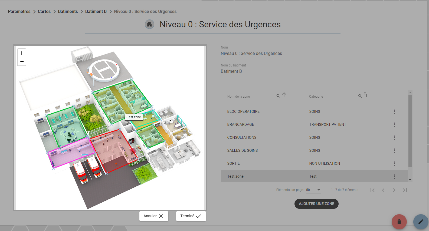Click search icon in Catégorie filter
Viewport: 429px width, 231px height.
point(360,96)
